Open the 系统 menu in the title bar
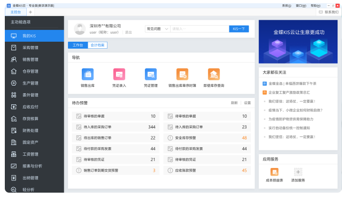 click(287, 6)
